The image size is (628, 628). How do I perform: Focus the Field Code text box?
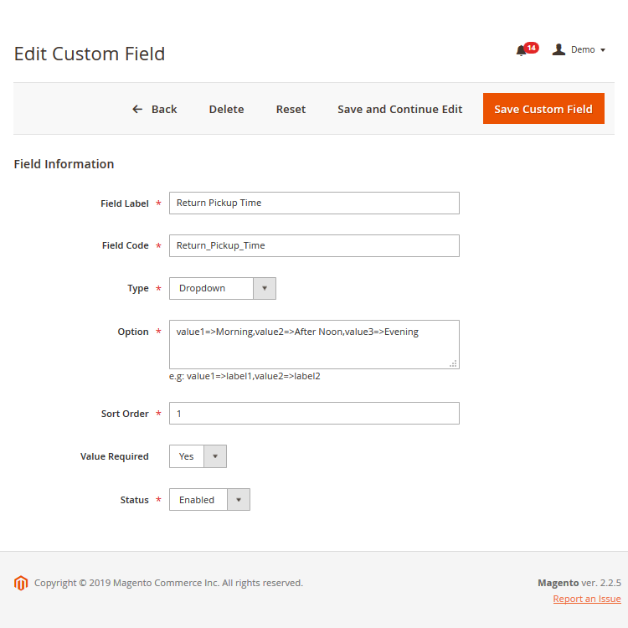click(x=314, y=245)
